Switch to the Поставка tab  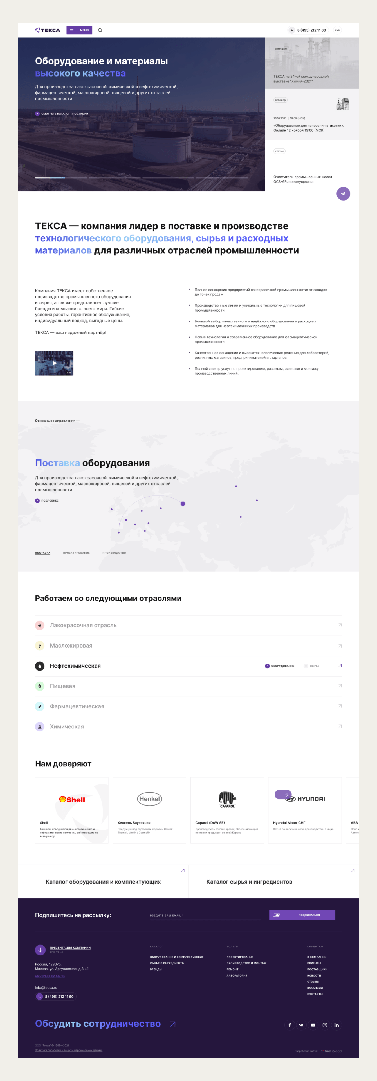point(43,553)
